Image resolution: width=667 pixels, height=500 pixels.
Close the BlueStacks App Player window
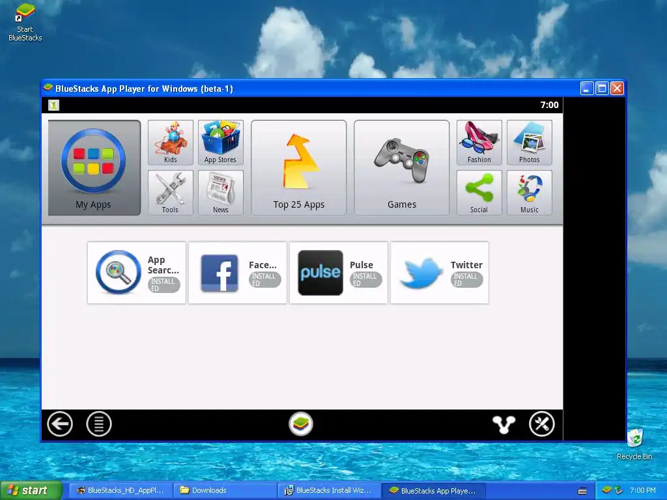pyautogui.click(x=617, y=89)
